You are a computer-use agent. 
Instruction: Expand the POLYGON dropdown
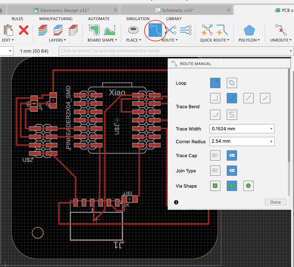[249, 40]
